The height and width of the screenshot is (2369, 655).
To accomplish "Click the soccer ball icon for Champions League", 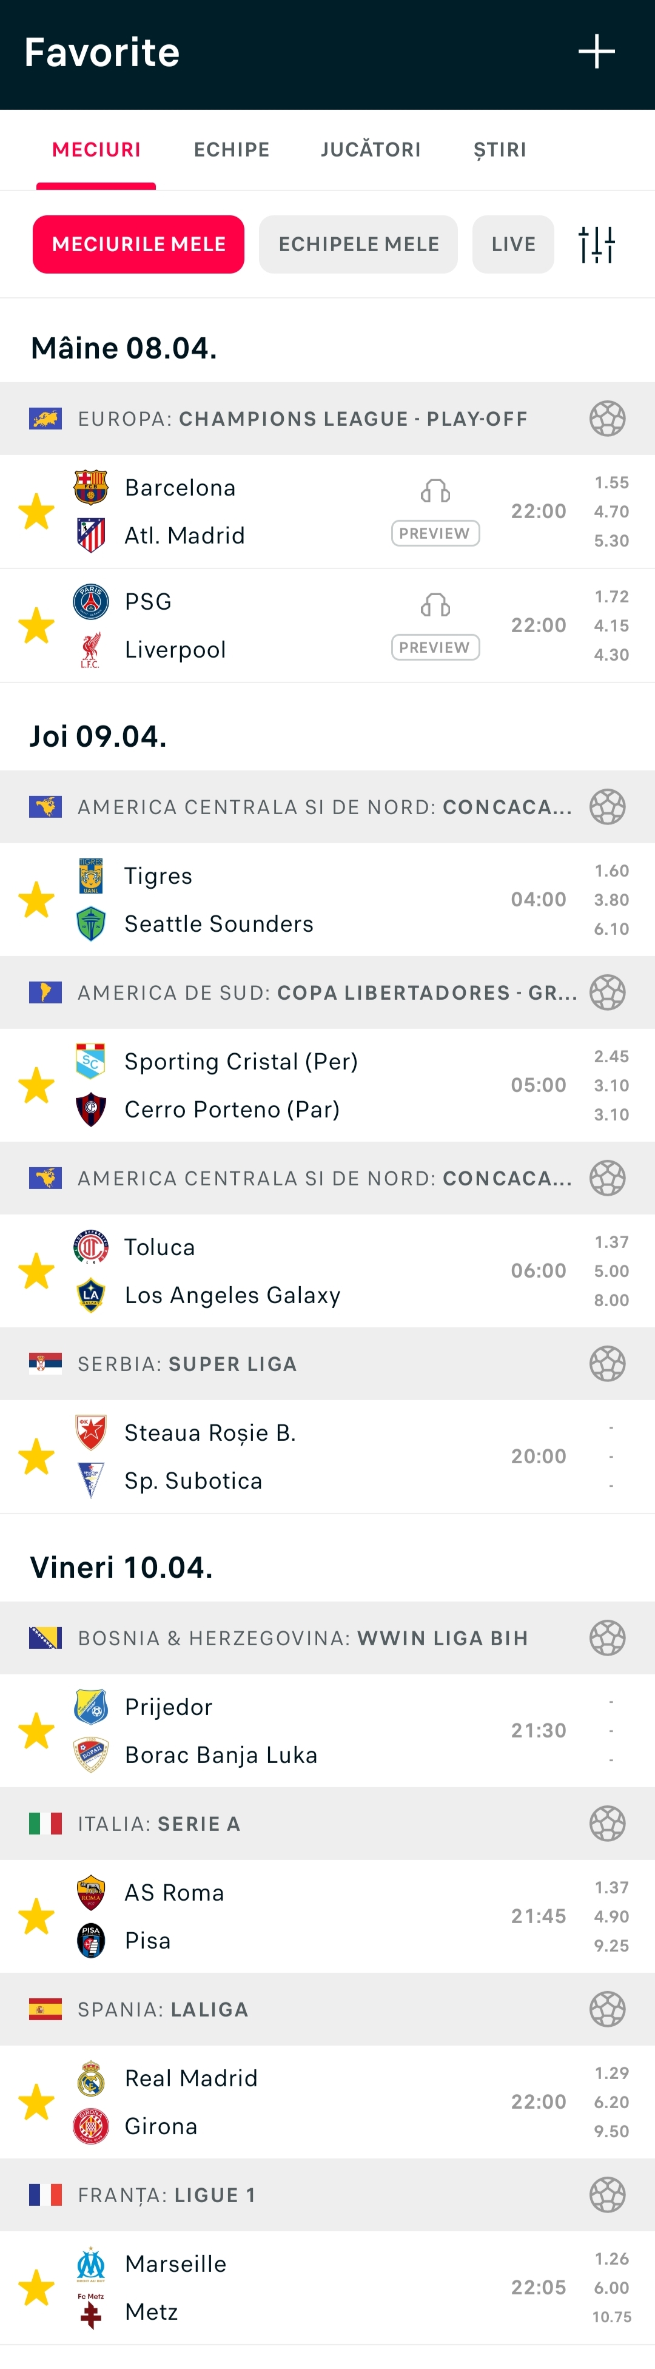I will click(x=607, y=419).
